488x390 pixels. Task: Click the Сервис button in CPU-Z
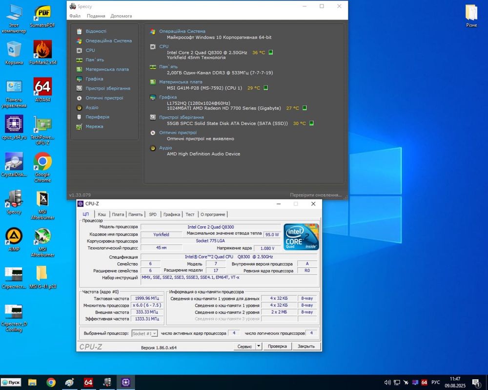pyautogui.click(x=244, y=346)
